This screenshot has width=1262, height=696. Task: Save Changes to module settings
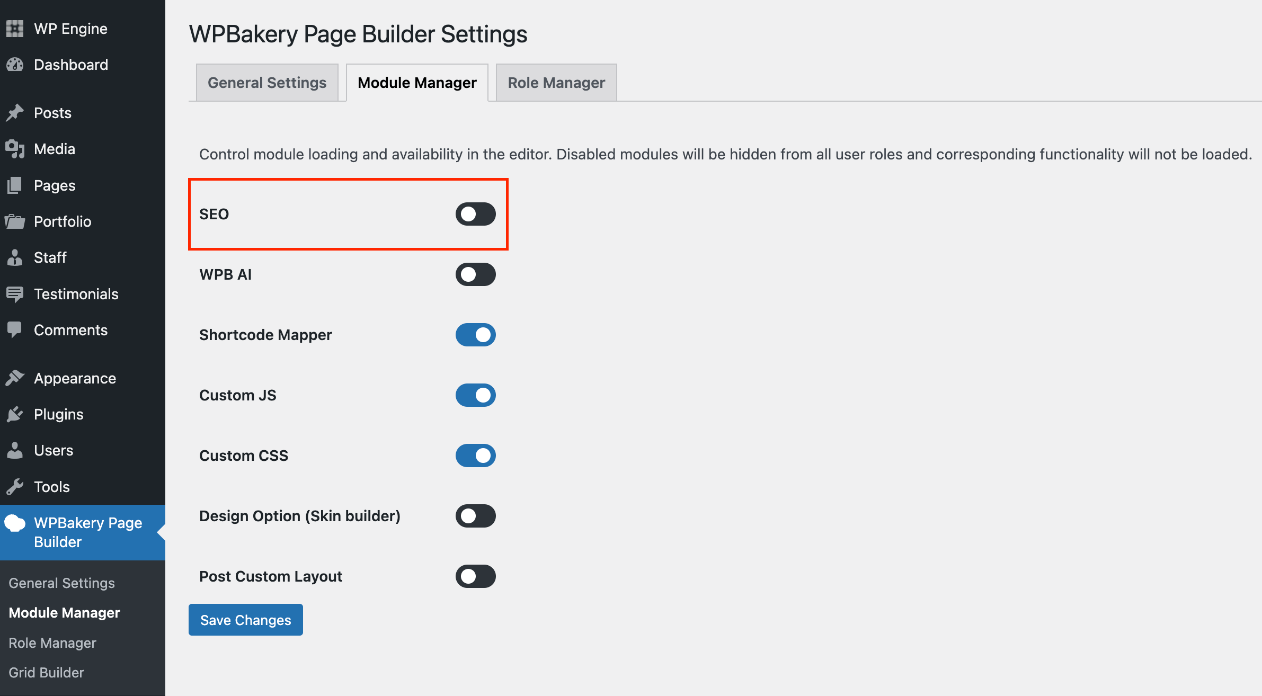pos(246,620)
